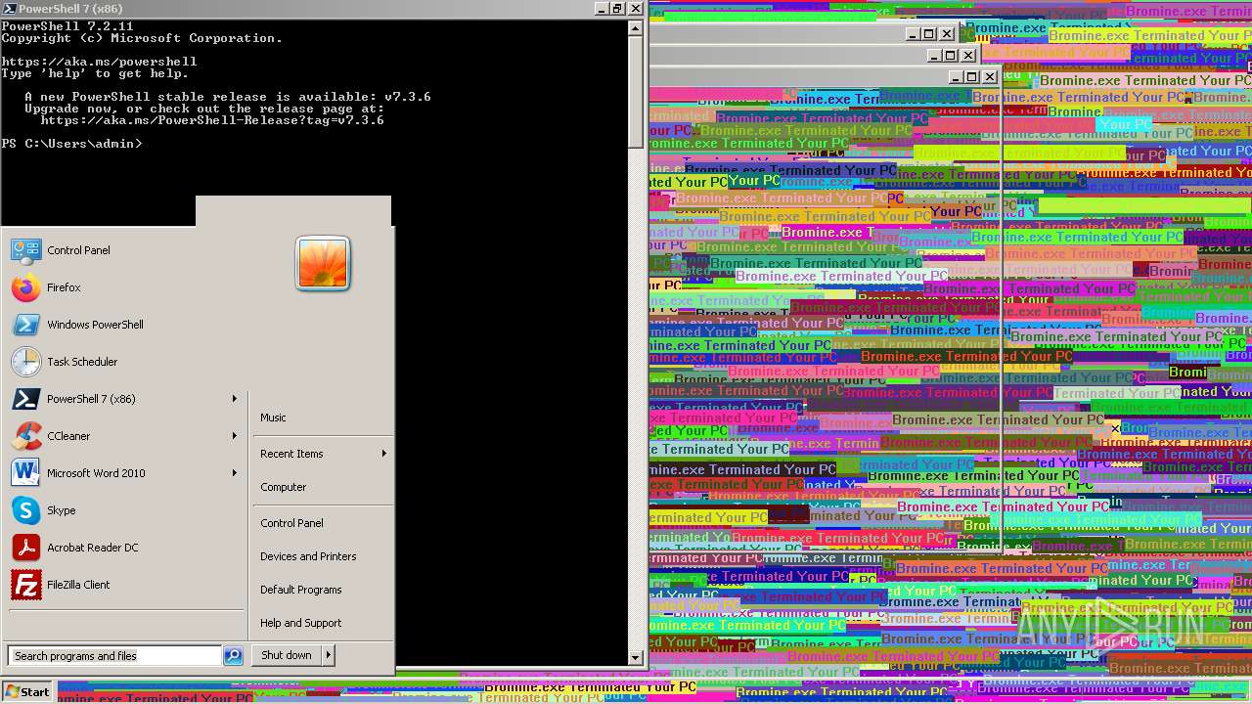The height and width of the screenshot is (704, 1252).
Task: Click the PowerShell title bar icon
Action: 9,8
